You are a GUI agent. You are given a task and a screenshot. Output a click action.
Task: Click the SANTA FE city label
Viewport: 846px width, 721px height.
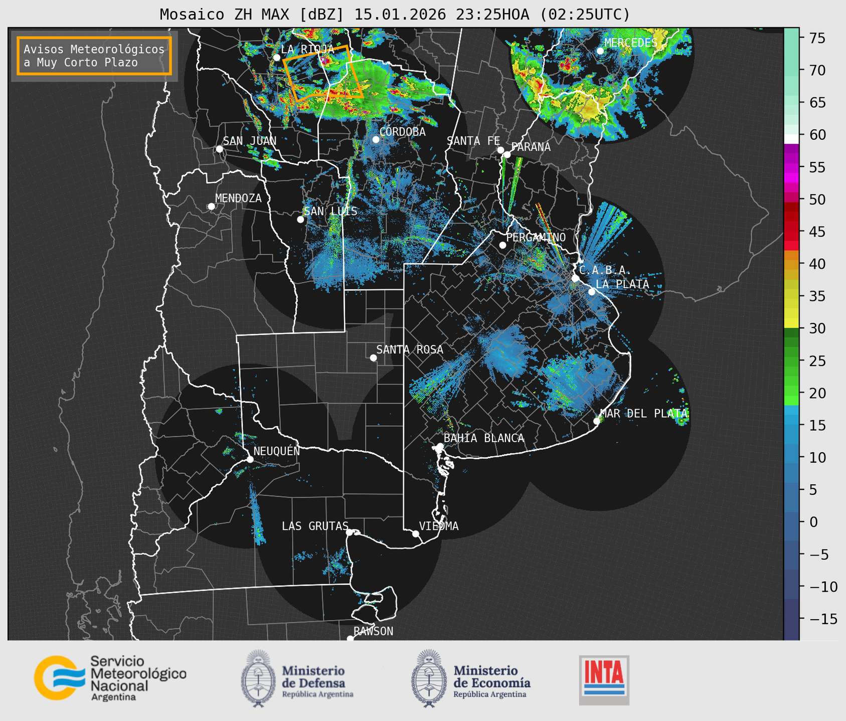point(473,141)
